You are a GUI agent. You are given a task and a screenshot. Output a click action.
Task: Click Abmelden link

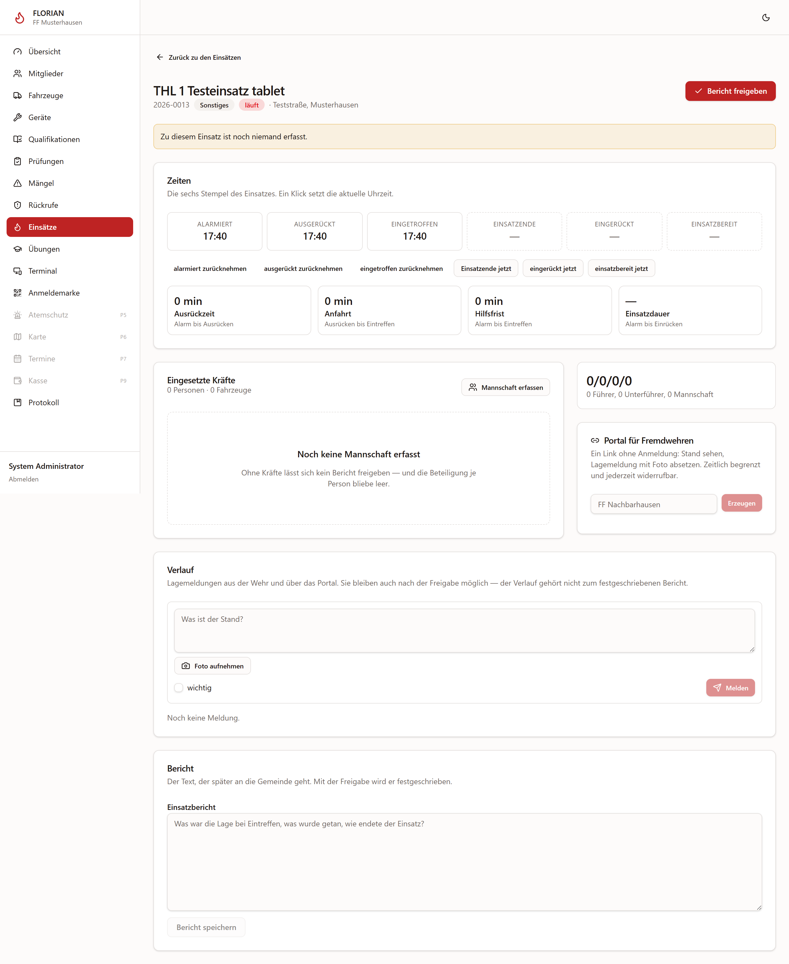click(24, 479)
